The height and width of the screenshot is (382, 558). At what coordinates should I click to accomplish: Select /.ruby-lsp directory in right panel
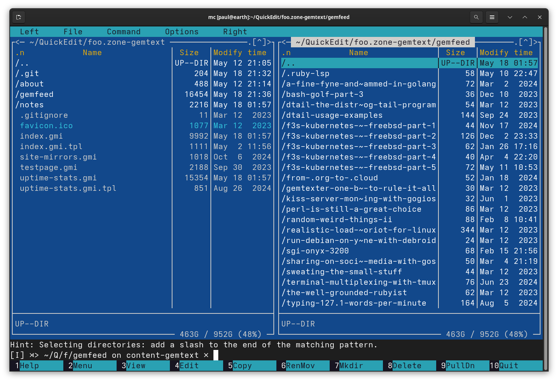coord(410,73)
